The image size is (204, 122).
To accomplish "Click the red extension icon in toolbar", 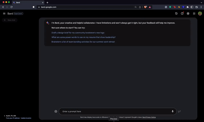I will [x=175, y=7].
